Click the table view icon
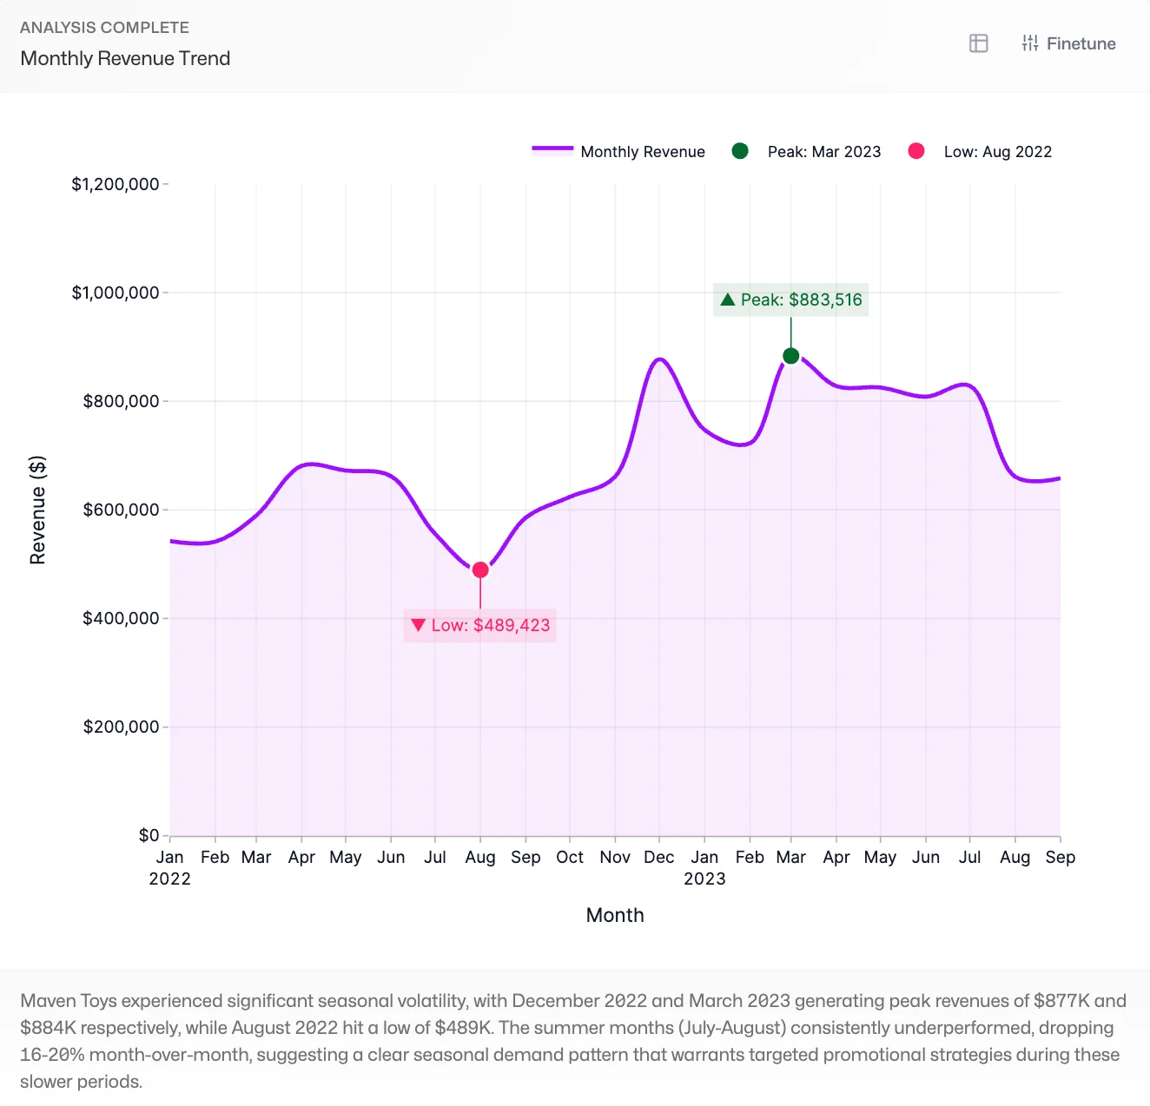1150x1106 pixels. (x=978, y=43)
